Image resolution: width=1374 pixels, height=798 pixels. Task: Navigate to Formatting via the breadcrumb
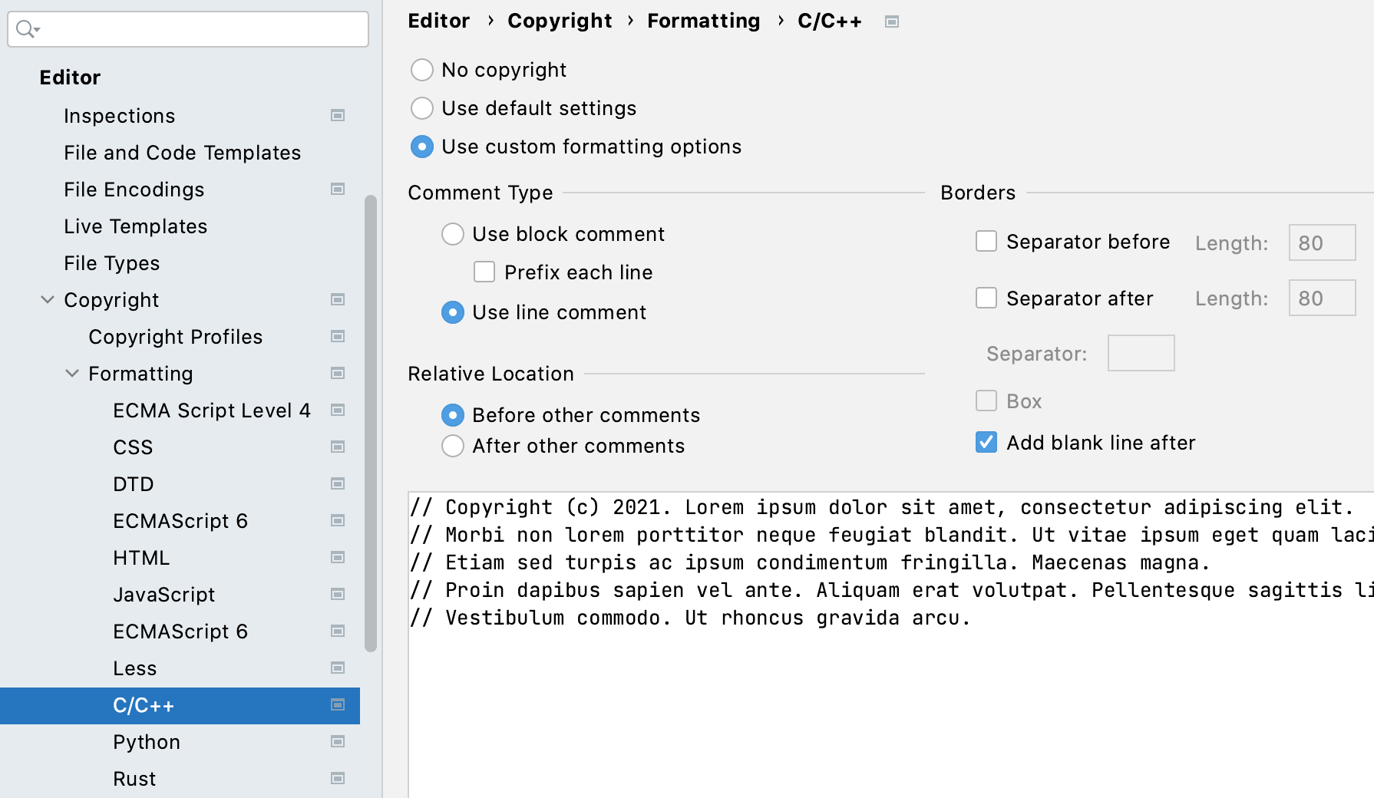coord(703,21)
